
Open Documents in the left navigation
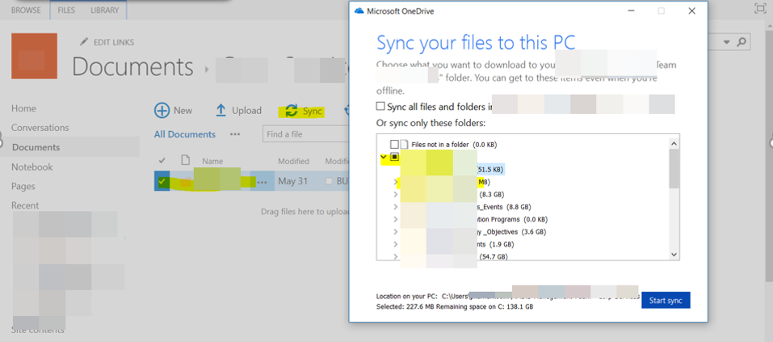(36, 147)
